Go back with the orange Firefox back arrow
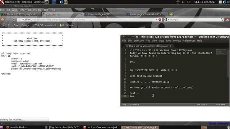The width and height of the screenshot is (230, 129). 3,20
